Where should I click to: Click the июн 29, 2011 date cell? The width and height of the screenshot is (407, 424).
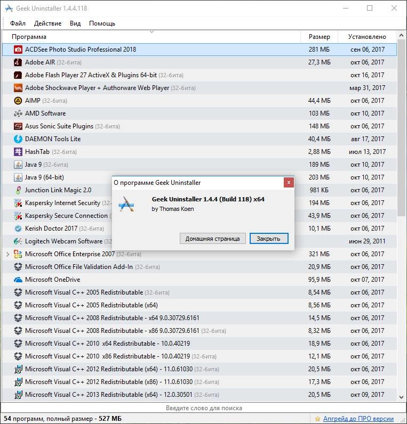367,241
